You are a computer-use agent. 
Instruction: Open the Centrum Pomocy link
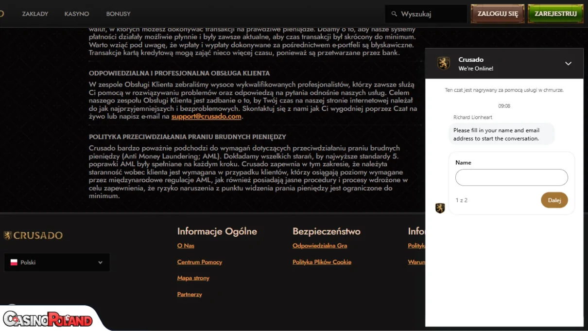click(x=200, y=262)
